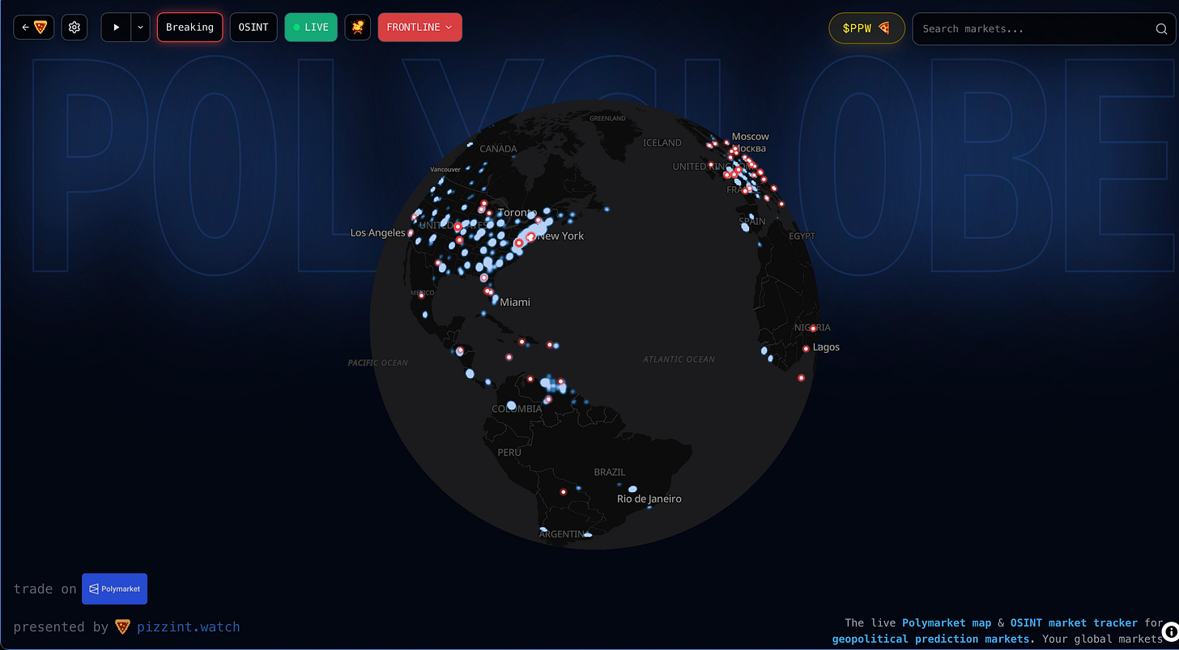This screenshot has width=1179, height=650.
Task: Click the 'New York' map label
Action: click(560, 236)
